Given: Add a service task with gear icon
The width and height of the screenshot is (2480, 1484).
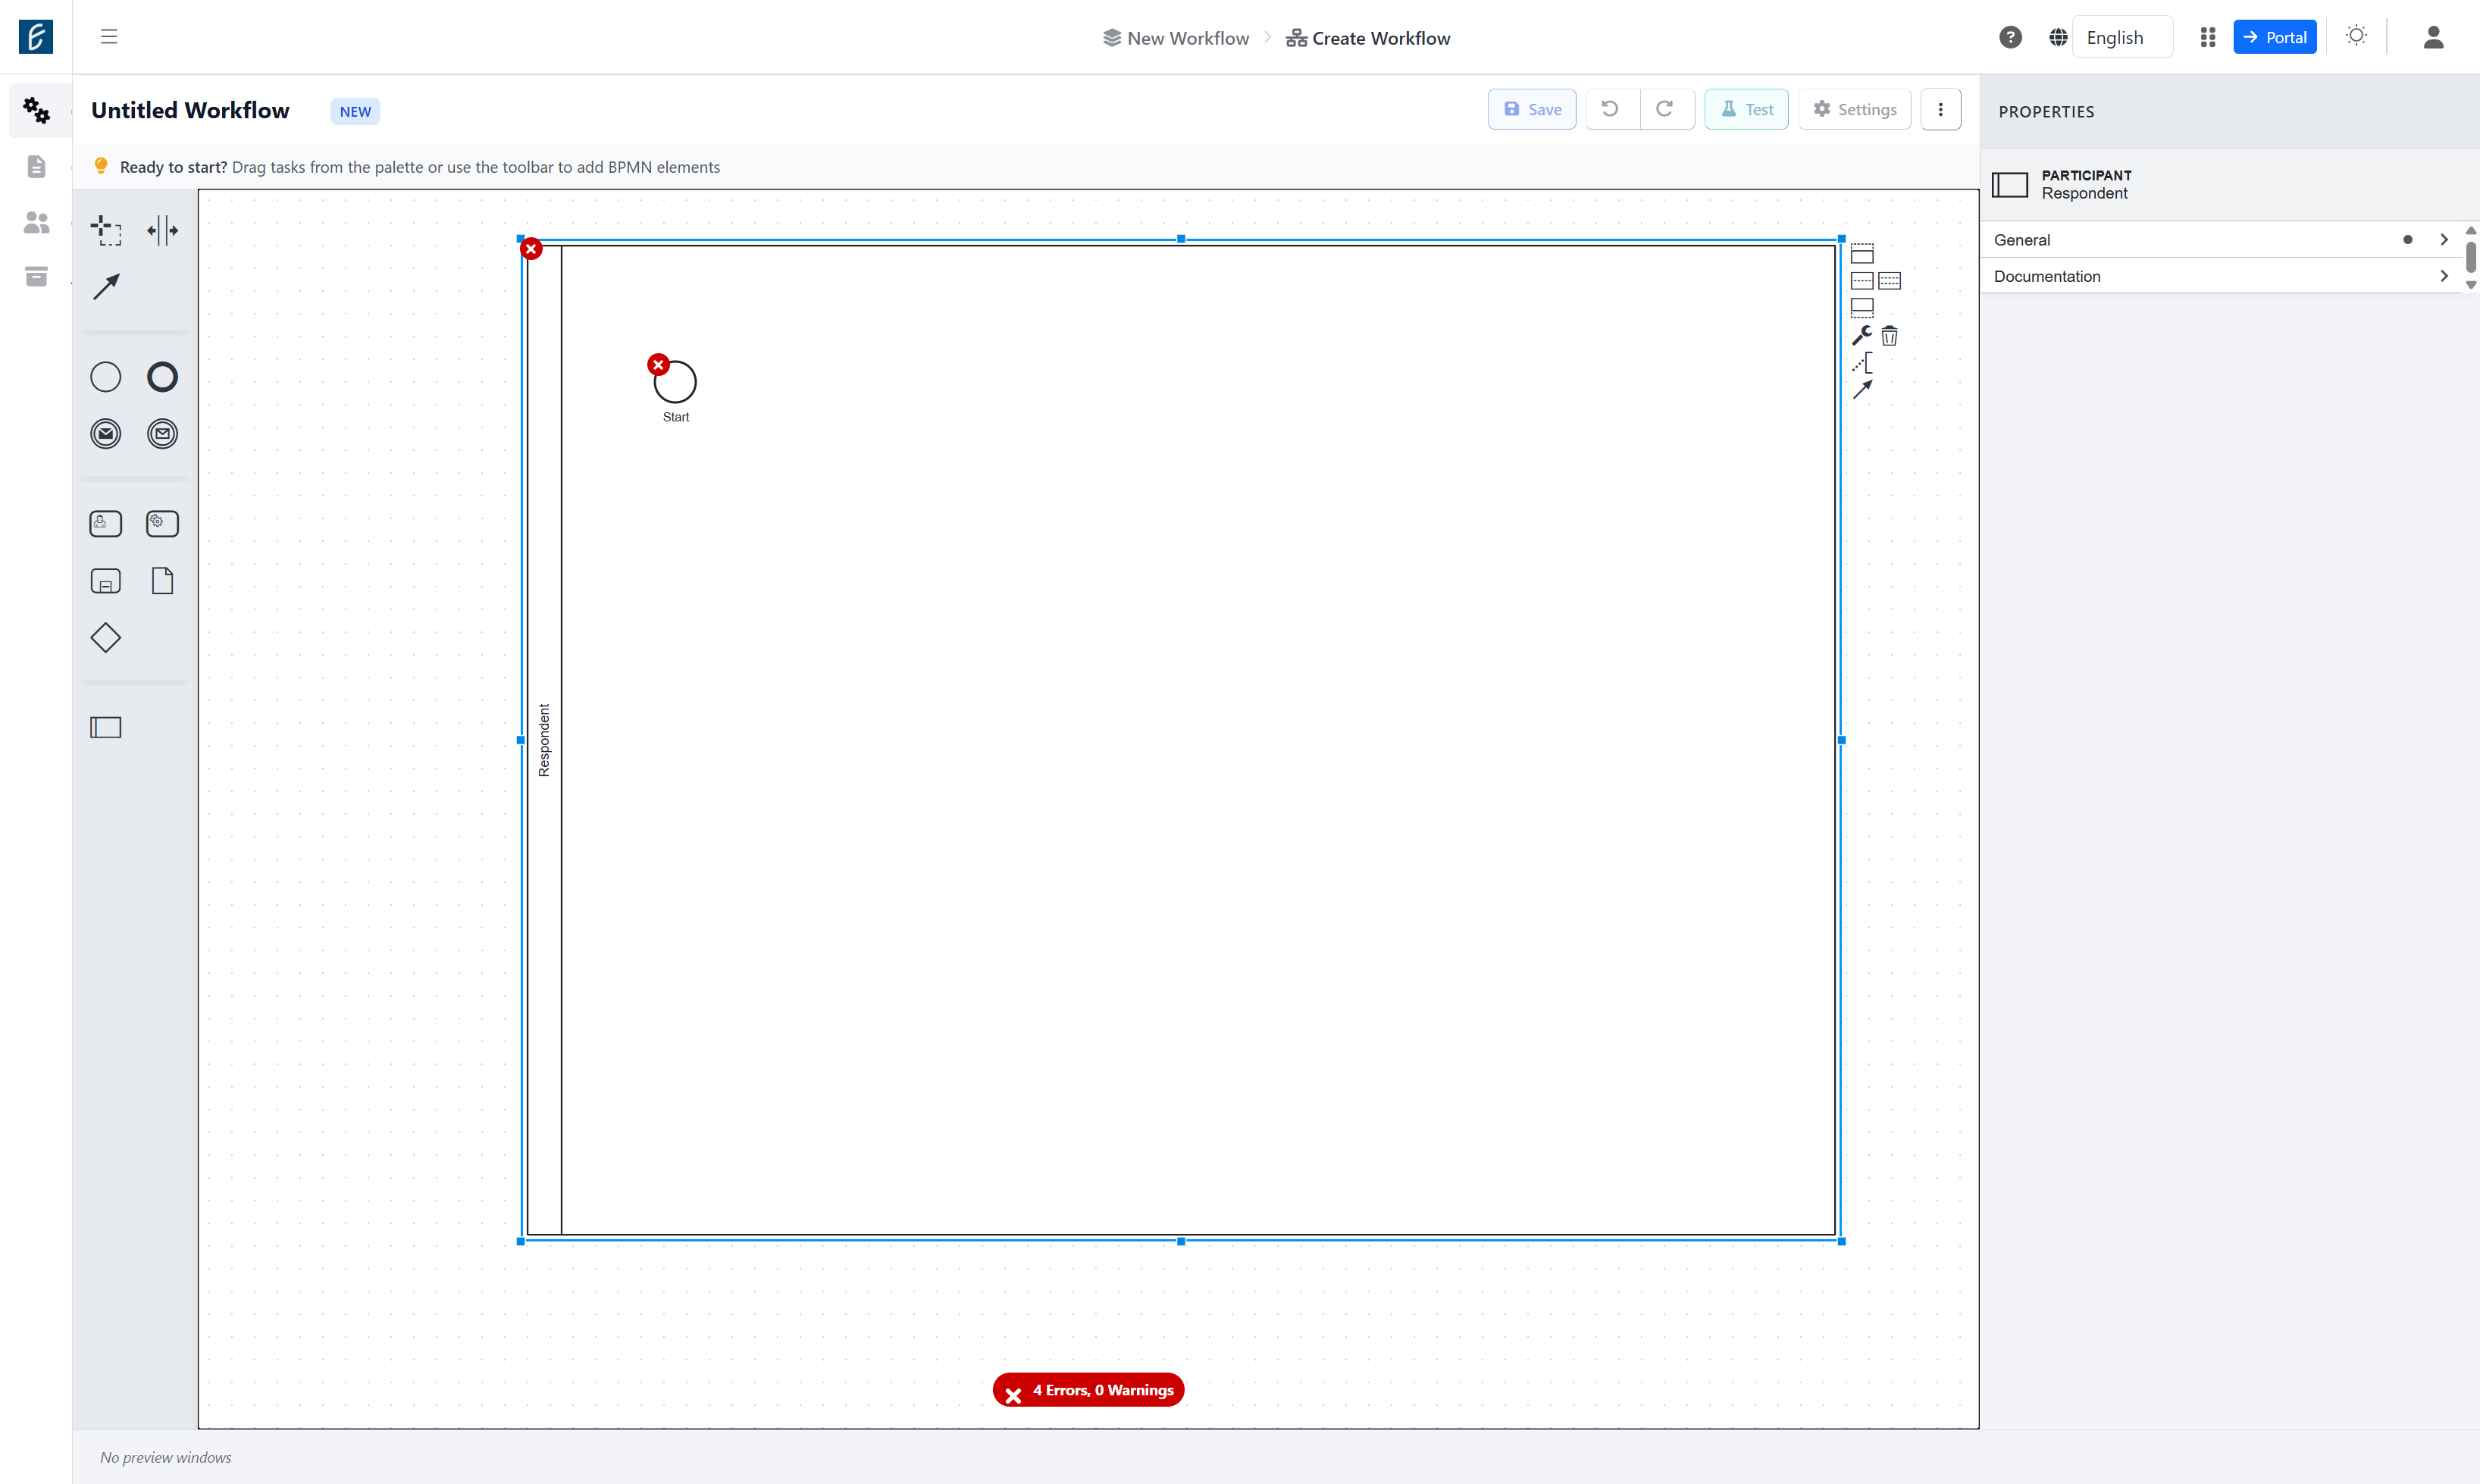Looking at the screenshot, I should click(x=162, y=524).
